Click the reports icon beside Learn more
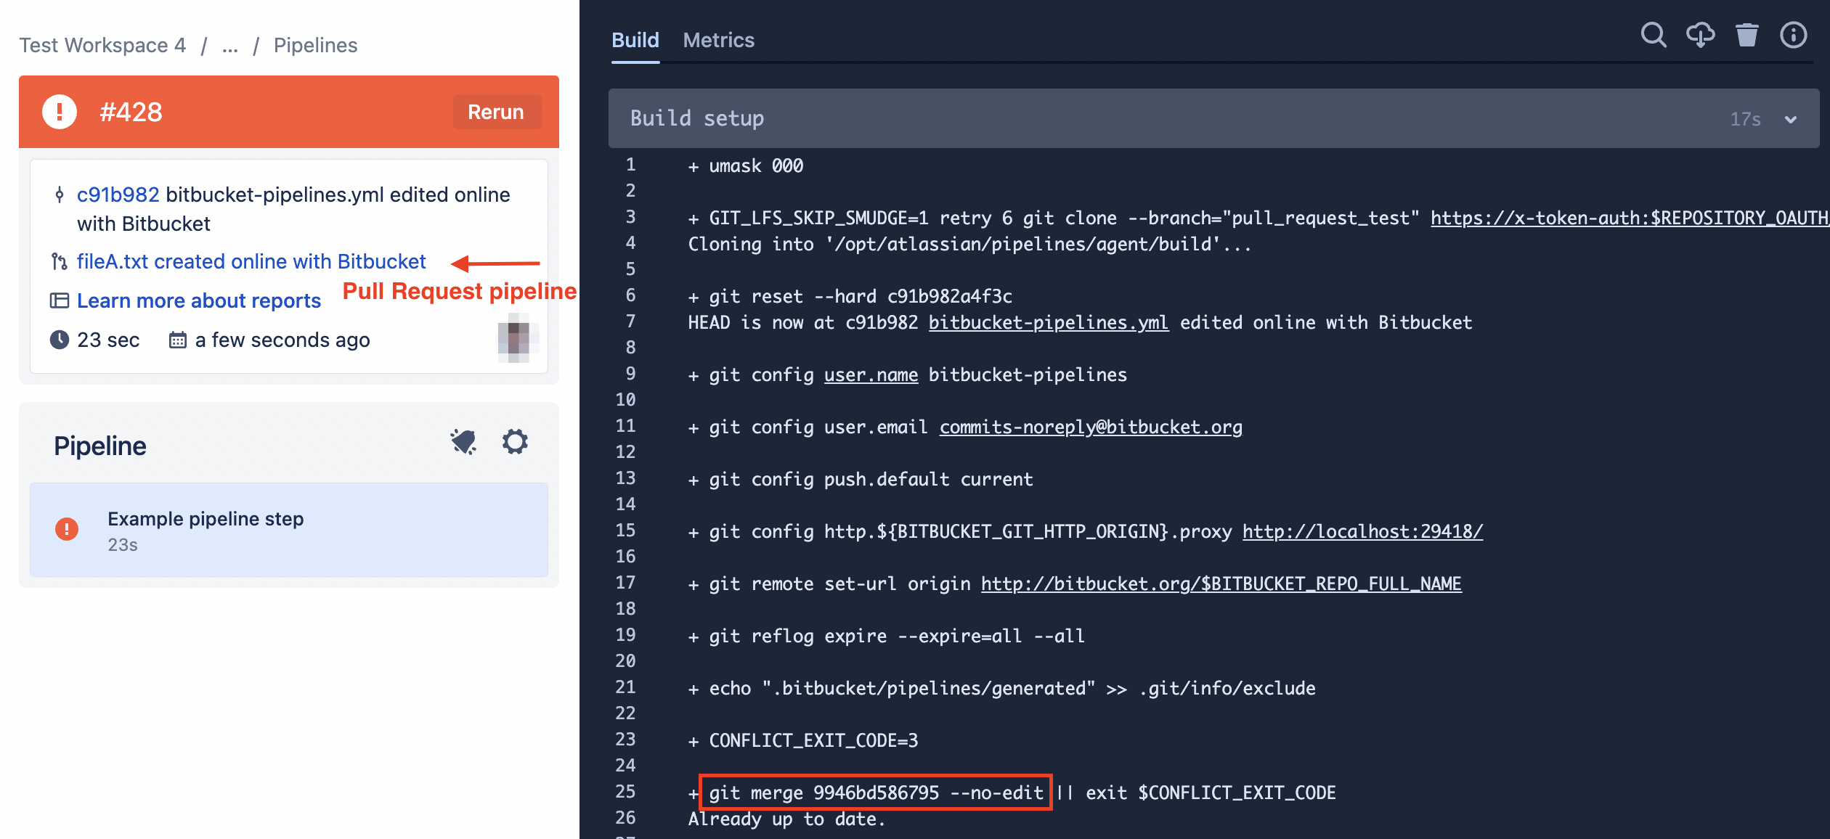This screenshot has width=1830, height=839. pos(60,300)
